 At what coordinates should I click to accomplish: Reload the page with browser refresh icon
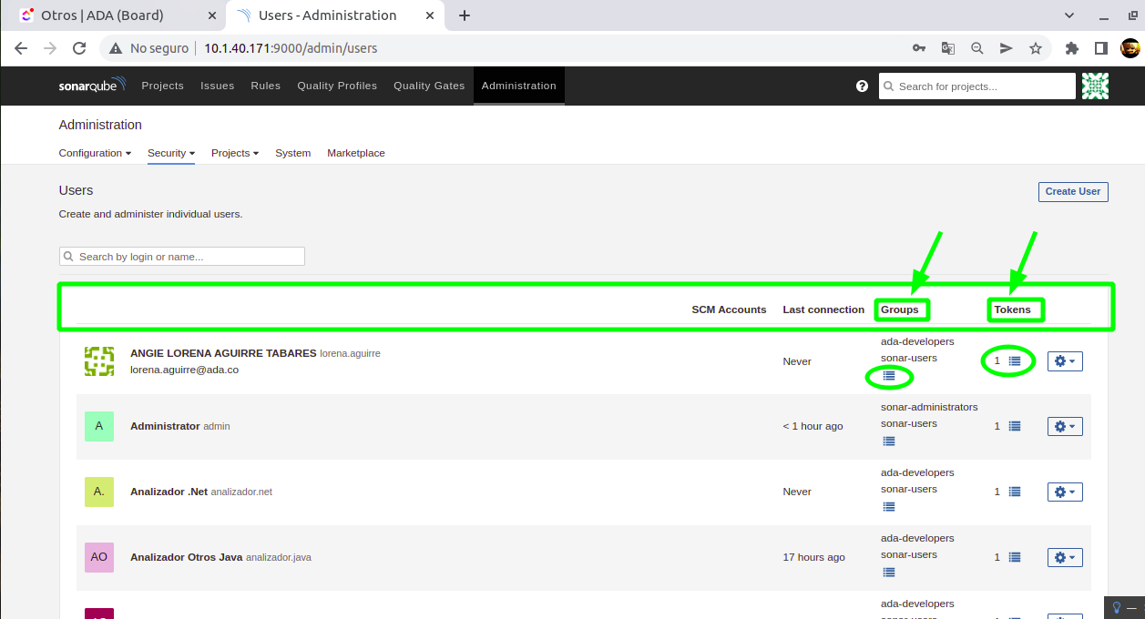click(79, 48)
